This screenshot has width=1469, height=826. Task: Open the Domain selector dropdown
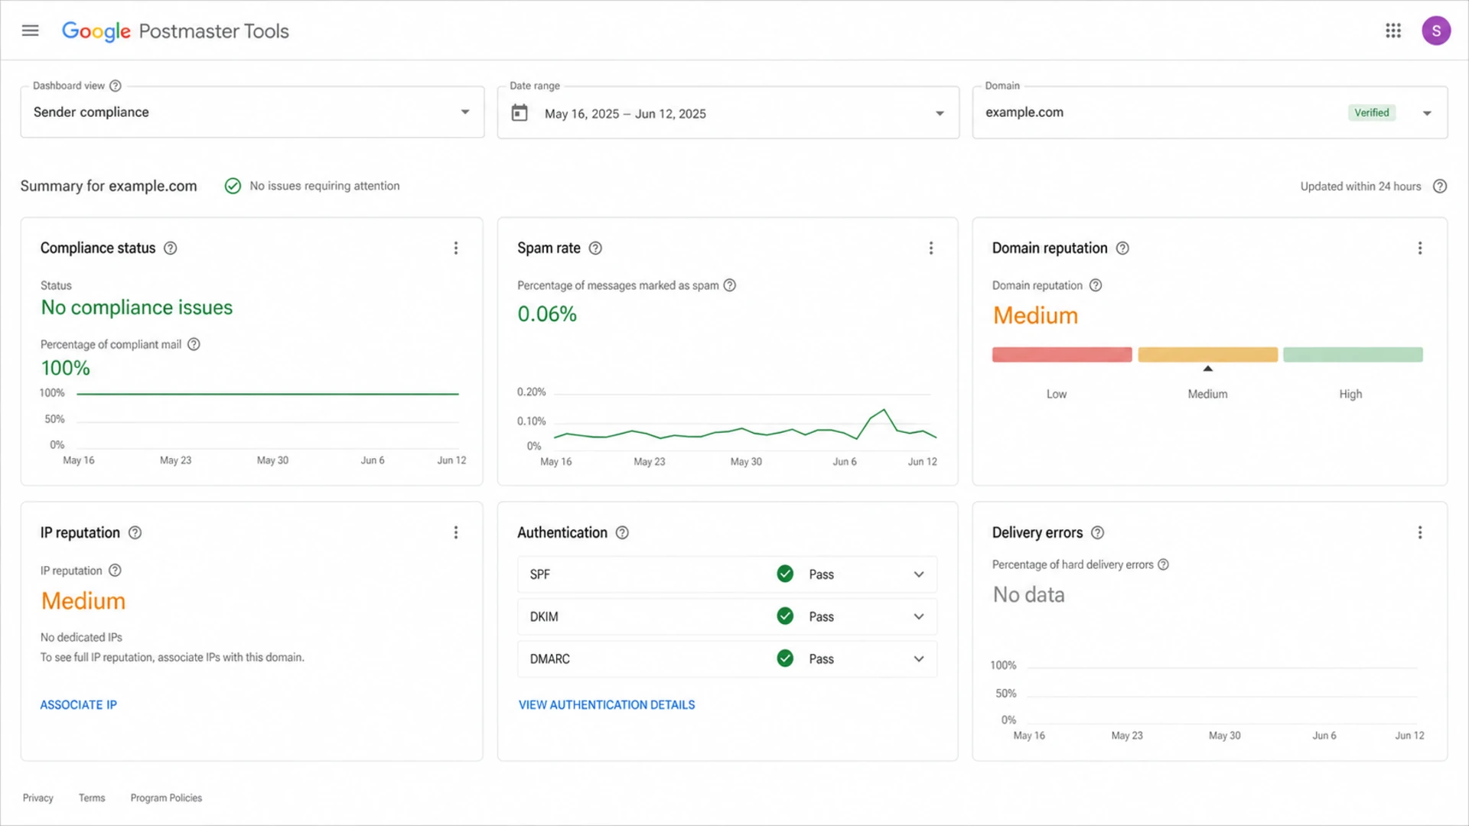click(1210, 112)
